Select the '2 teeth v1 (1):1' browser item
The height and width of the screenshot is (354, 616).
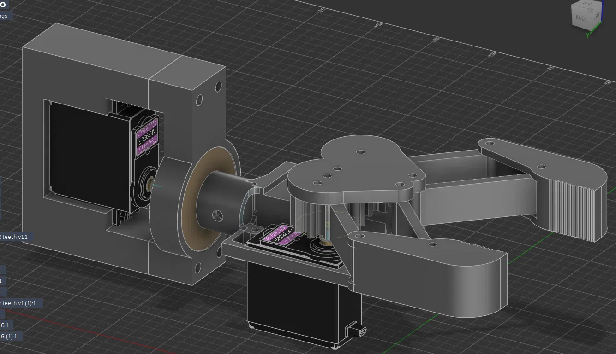pos(21,303)
